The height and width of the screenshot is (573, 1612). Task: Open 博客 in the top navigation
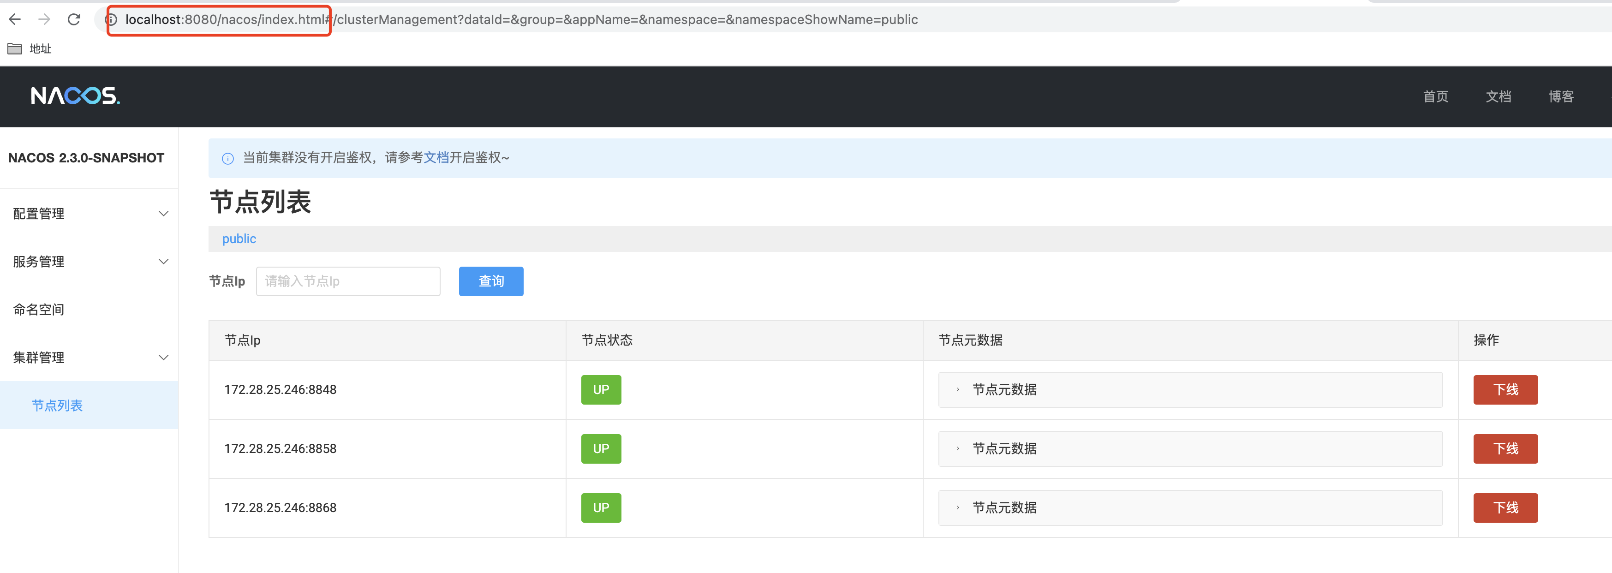coord(1561,96)
